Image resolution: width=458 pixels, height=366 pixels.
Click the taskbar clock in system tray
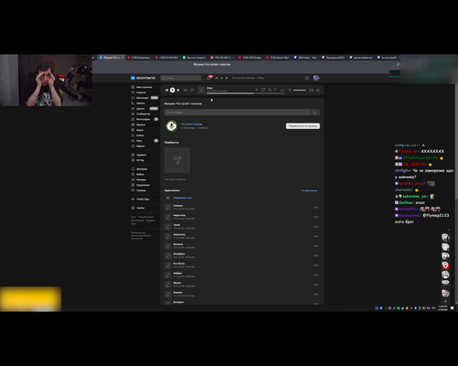click(x=442, y=308)
